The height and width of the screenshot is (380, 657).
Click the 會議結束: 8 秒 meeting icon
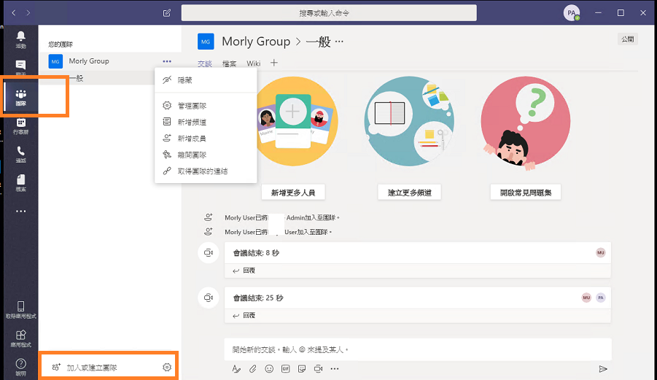point(209,252)
